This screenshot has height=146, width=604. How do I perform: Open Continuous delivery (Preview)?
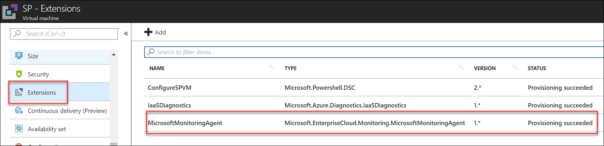pos(60,111)
